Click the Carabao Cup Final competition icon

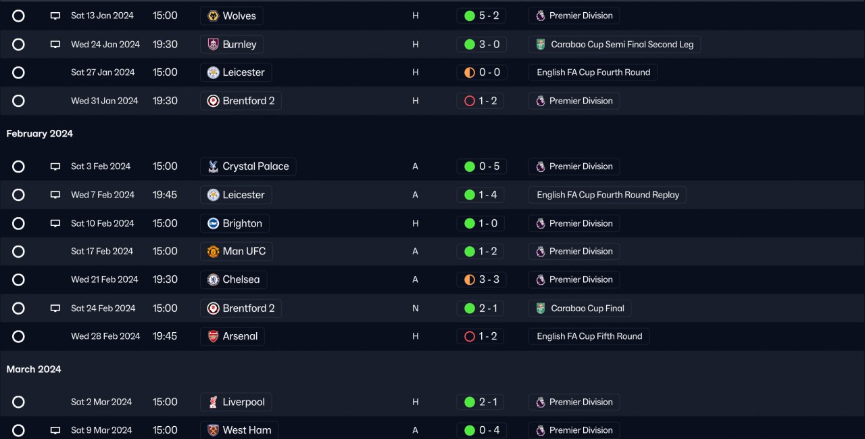pyautogui.click(x=541, y=308)
